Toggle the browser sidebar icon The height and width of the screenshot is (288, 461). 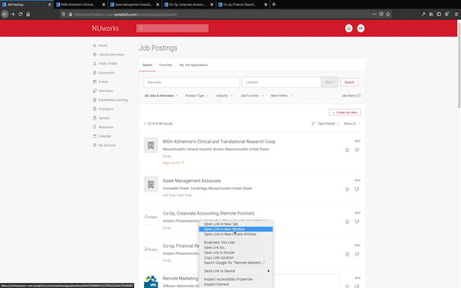(439, 14)
